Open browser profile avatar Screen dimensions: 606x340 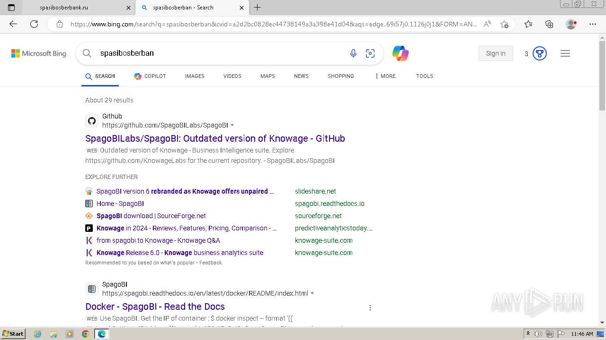(x=571, y=24)
